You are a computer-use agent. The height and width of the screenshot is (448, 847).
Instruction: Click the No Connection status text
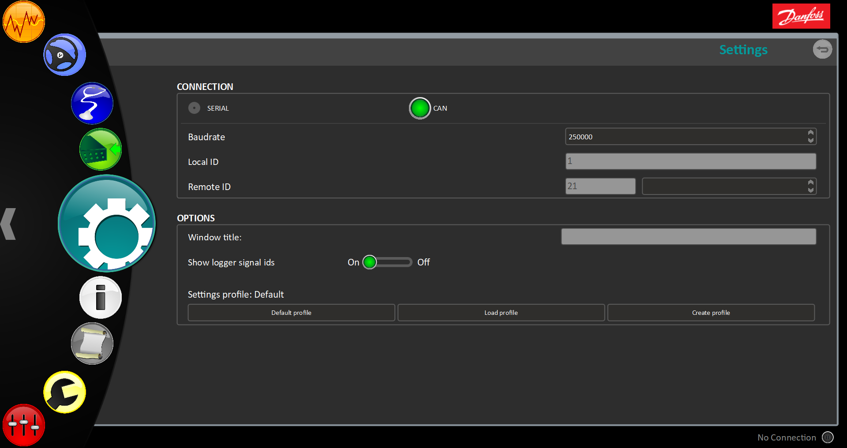click(787, 437)
